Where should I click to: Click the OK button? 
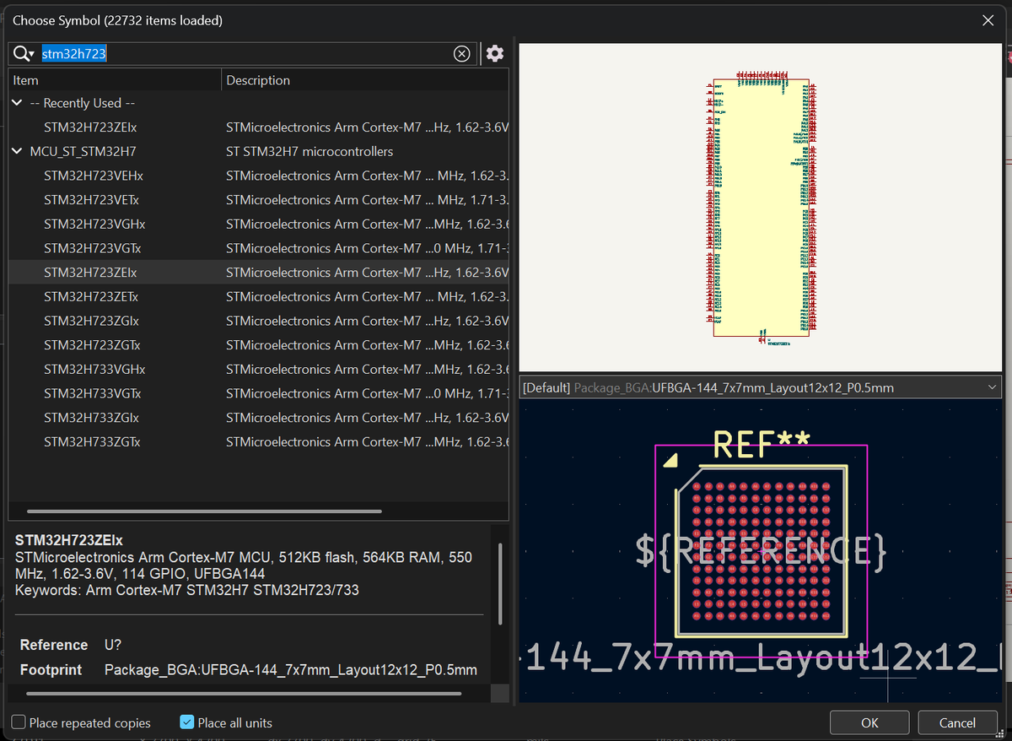pos(869,722)
